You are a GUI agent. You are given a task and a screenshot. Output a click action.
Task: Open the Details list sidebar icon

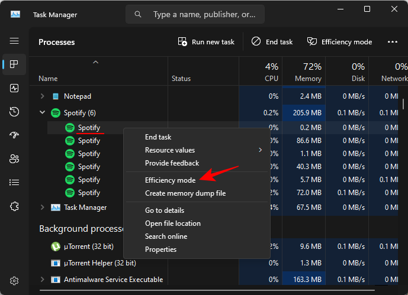[14, 183]
